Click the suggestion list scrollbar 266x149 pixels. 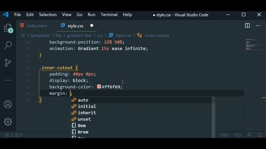point(213,117)
